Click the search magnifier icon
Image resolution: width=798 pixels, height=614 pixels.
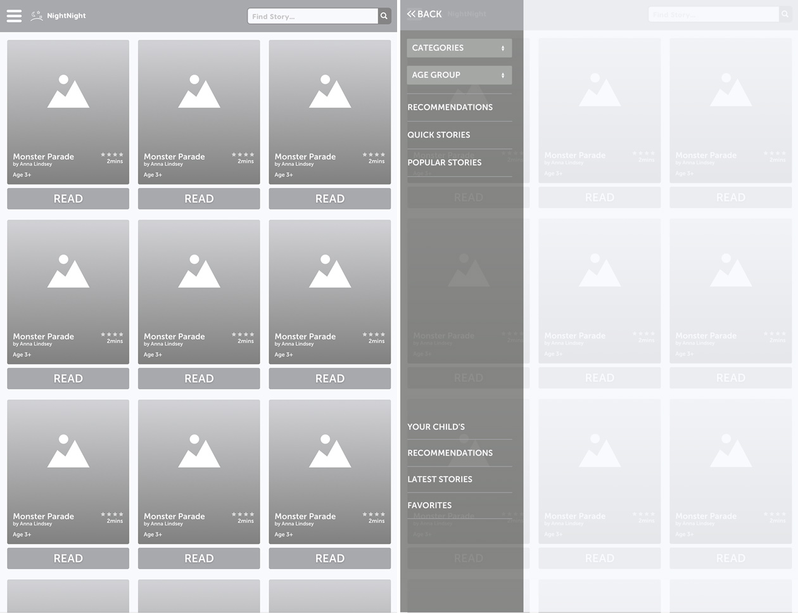[x=384, y=16]
